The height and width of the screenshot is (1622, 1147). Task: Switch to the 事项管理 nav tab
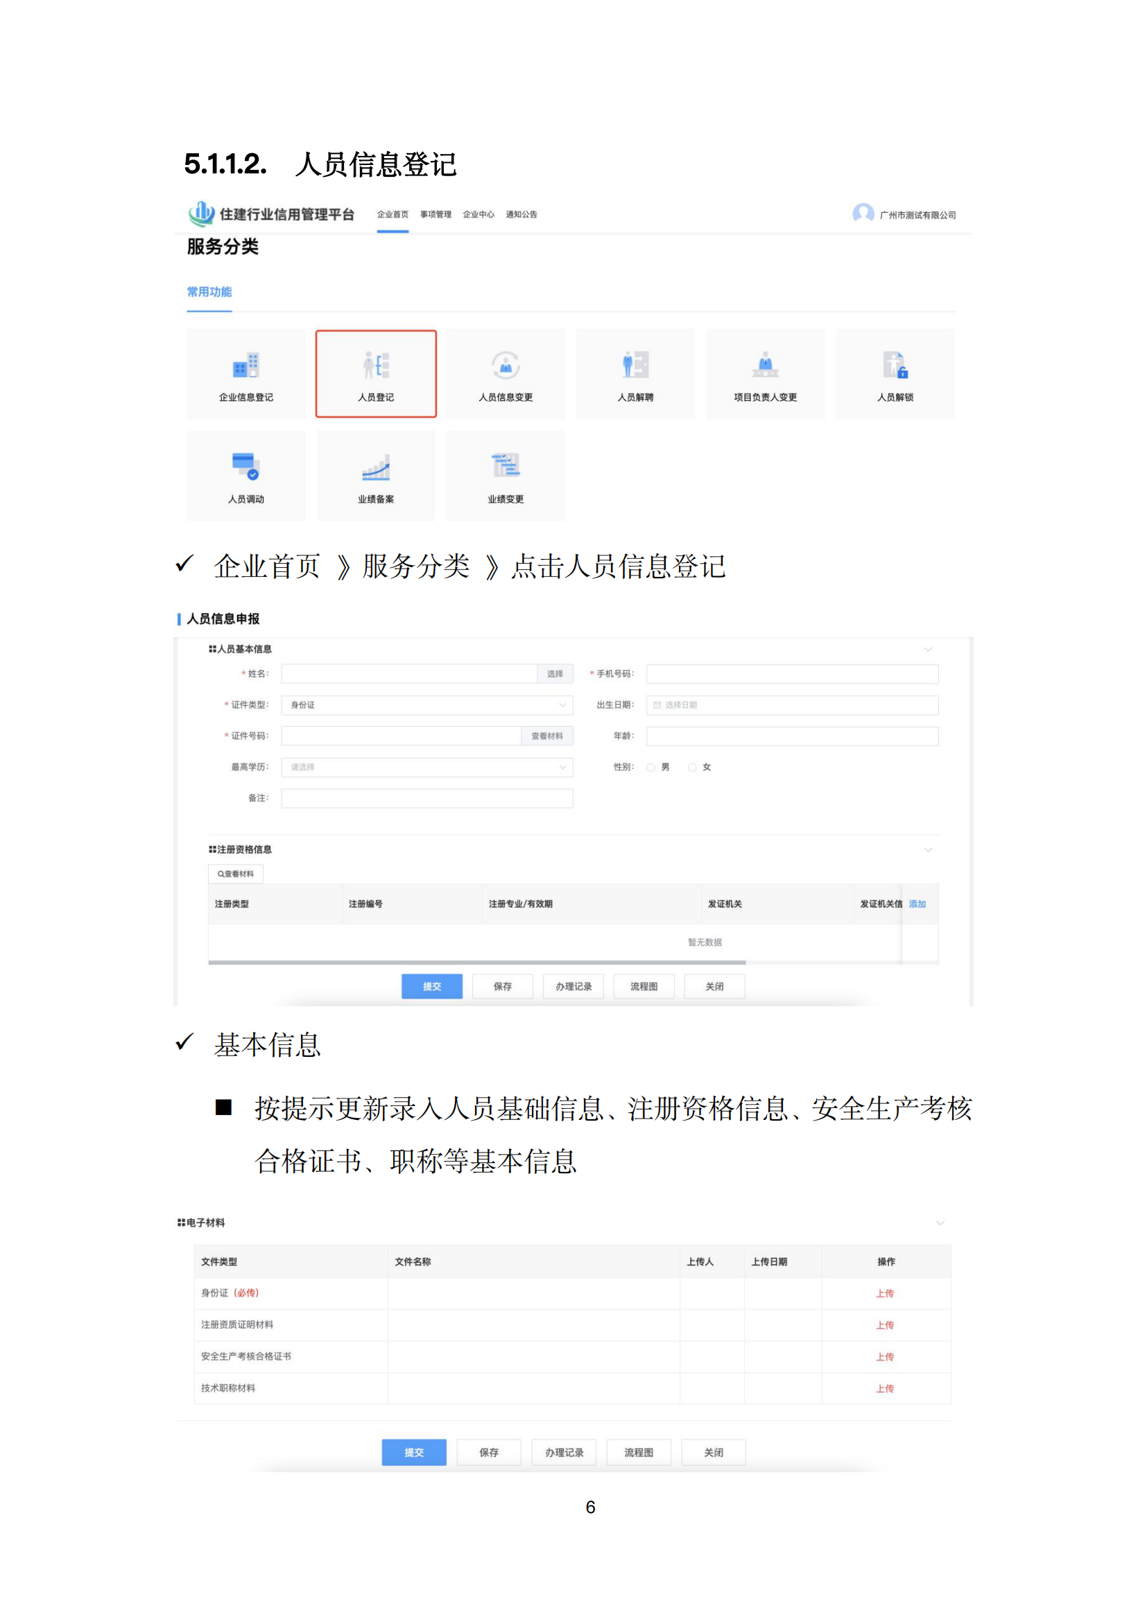tap(435, 215)
